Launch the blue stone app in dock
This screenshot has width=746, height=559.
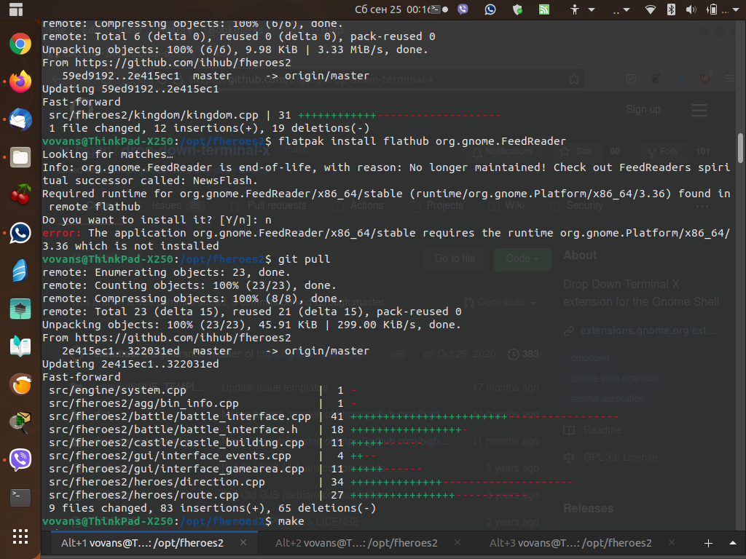tap(20, 271)
